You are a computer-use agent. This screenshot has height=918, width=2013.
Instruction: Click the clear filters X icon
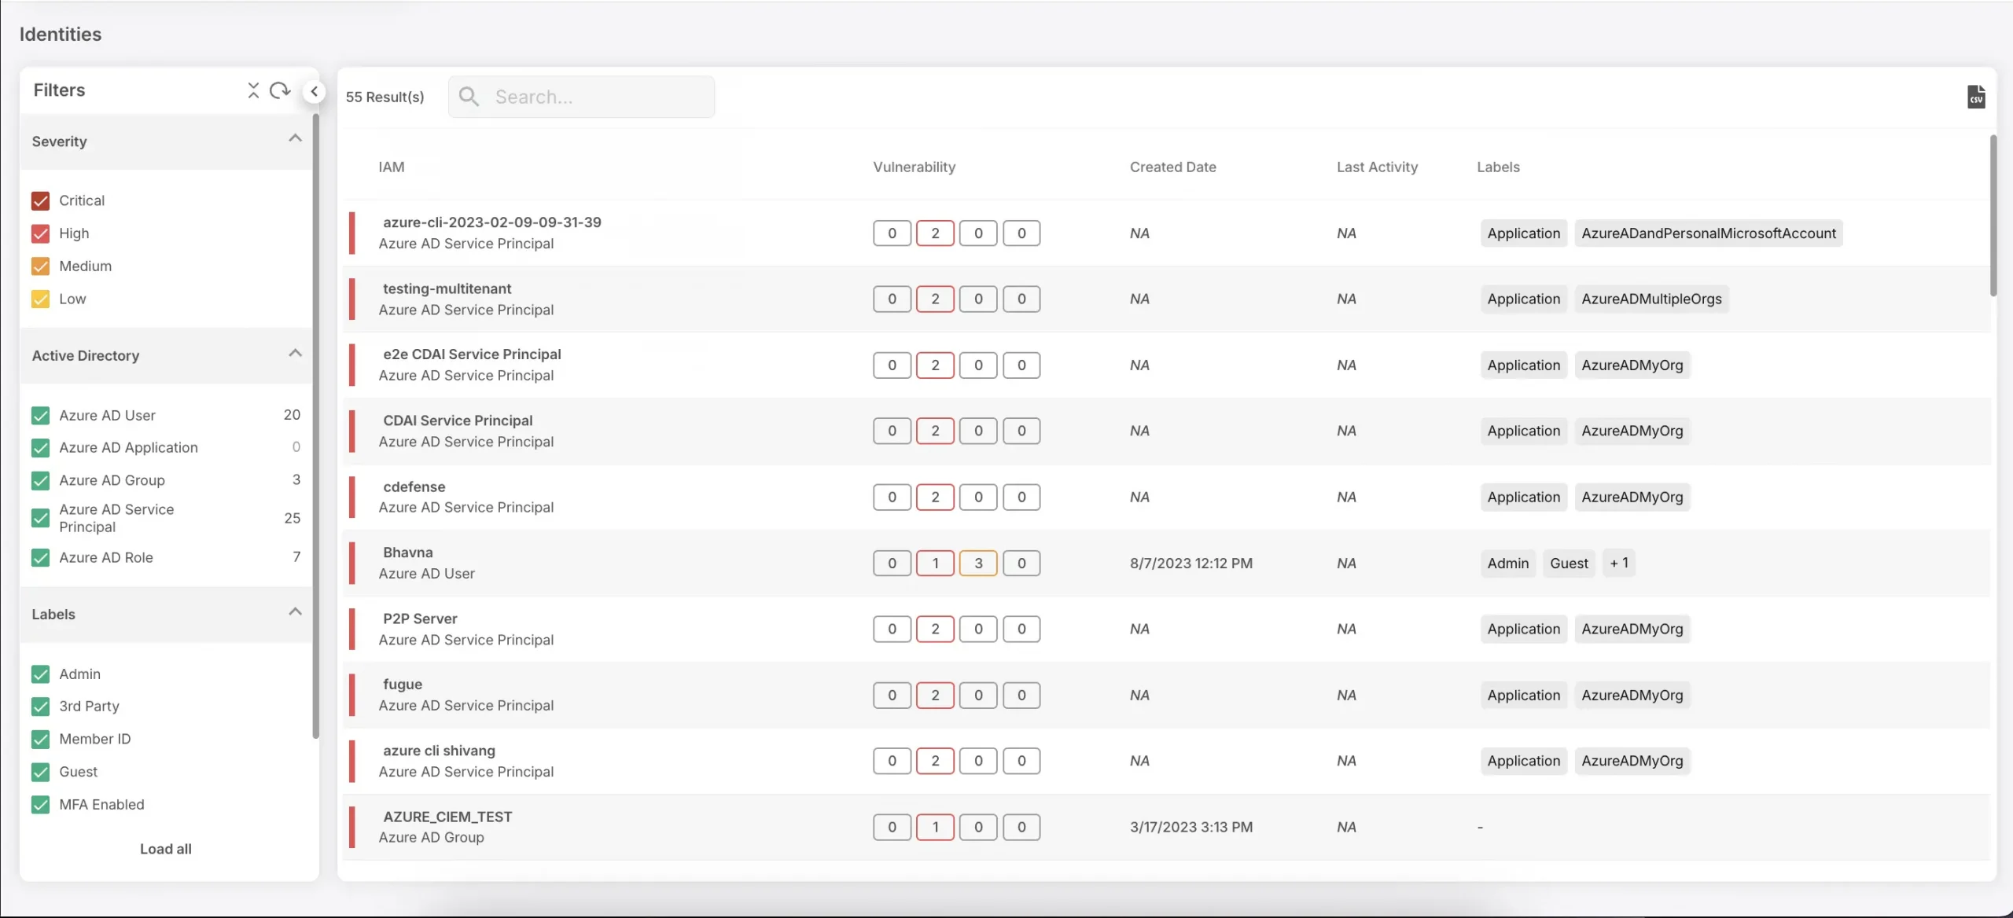tap(253, 91)
